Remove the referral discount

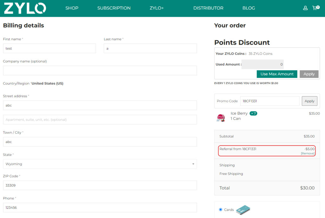(308, 153)
